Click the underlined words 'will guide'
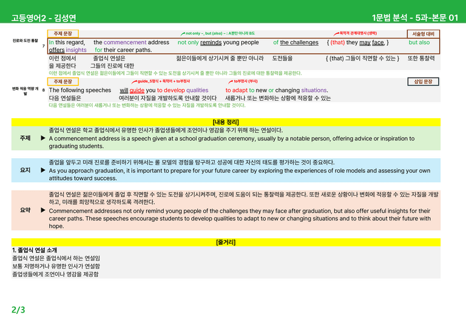Screen dimensions: 466x329 [x=132, y=90]
